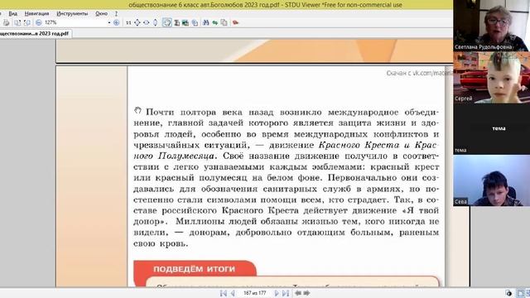Image resolution: width=530 pixels, height=298 pixels.
Task: Click the fit height icon
Action: click(x=155, y=22)
